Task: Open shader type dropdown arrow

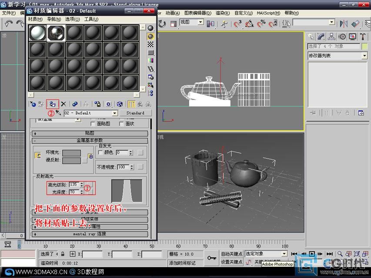Action: pyautogui.click(x=77, y=119)
